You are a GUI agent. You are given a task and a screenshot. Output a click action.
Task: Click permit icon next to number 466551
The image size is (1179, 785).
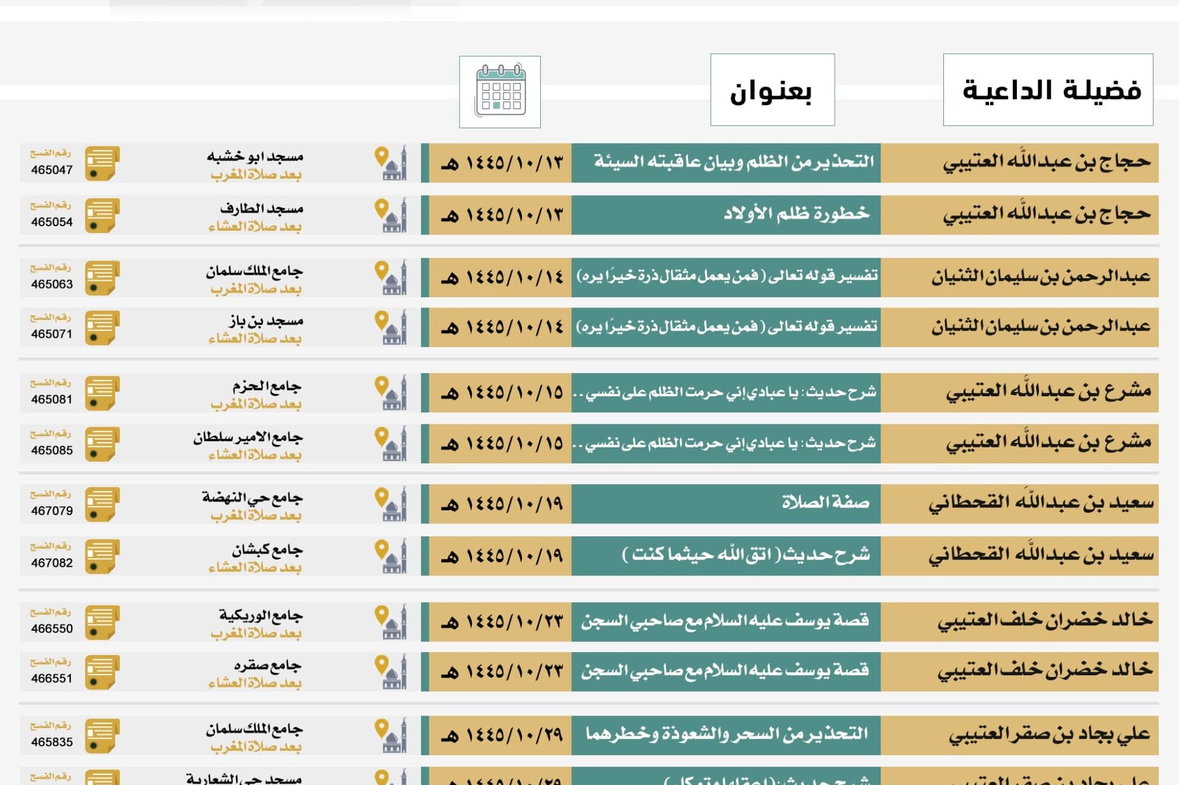(x=102, y=672)
